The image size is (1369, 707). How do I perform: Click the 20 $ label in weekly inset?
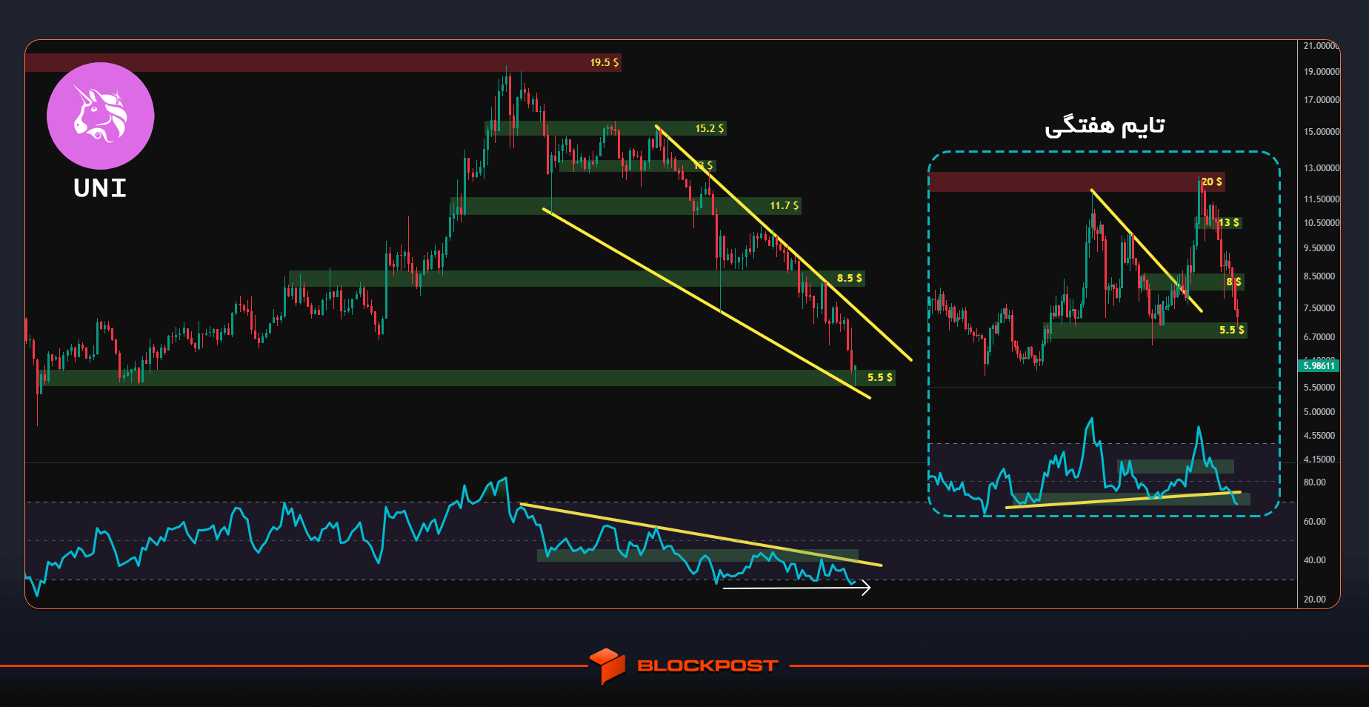1212,182
